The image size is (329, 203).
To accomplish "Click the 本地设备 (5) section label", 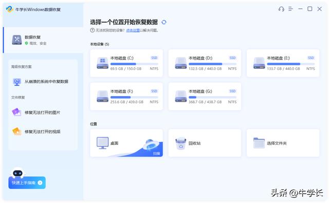I will point(99,44).
